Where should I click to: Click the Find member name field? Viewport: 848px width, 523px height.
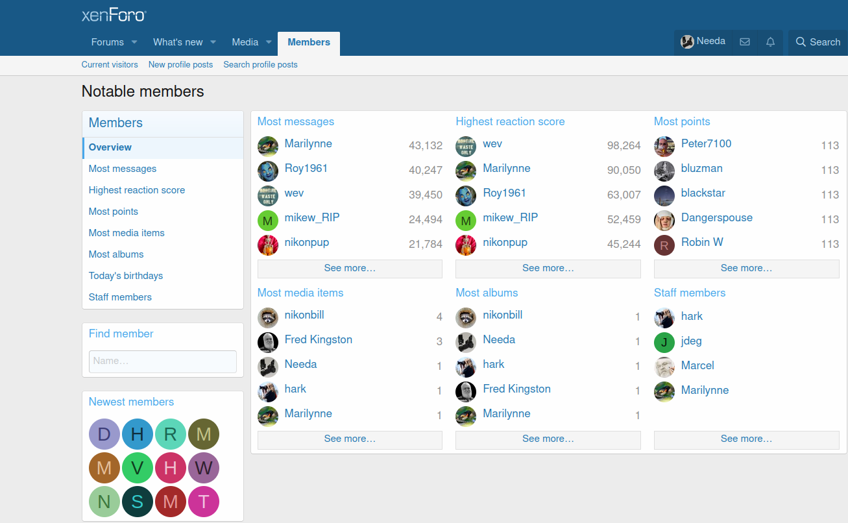pyautogui.click(x=163, y=361)
